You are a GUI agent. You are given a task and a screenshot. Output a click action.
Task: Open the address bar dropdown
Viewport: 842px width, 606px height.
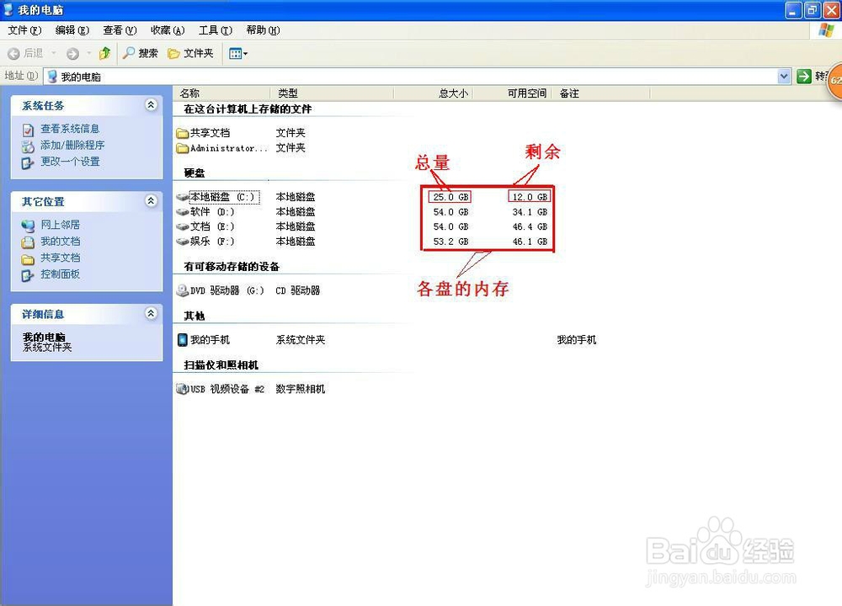783,76
